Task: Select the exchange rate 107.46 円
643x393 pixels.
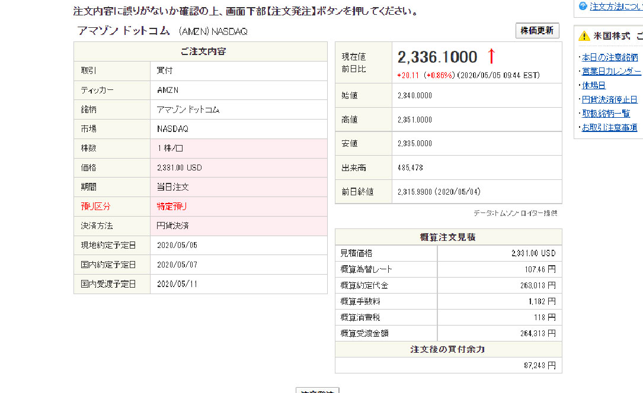Action: coord(540,269)
